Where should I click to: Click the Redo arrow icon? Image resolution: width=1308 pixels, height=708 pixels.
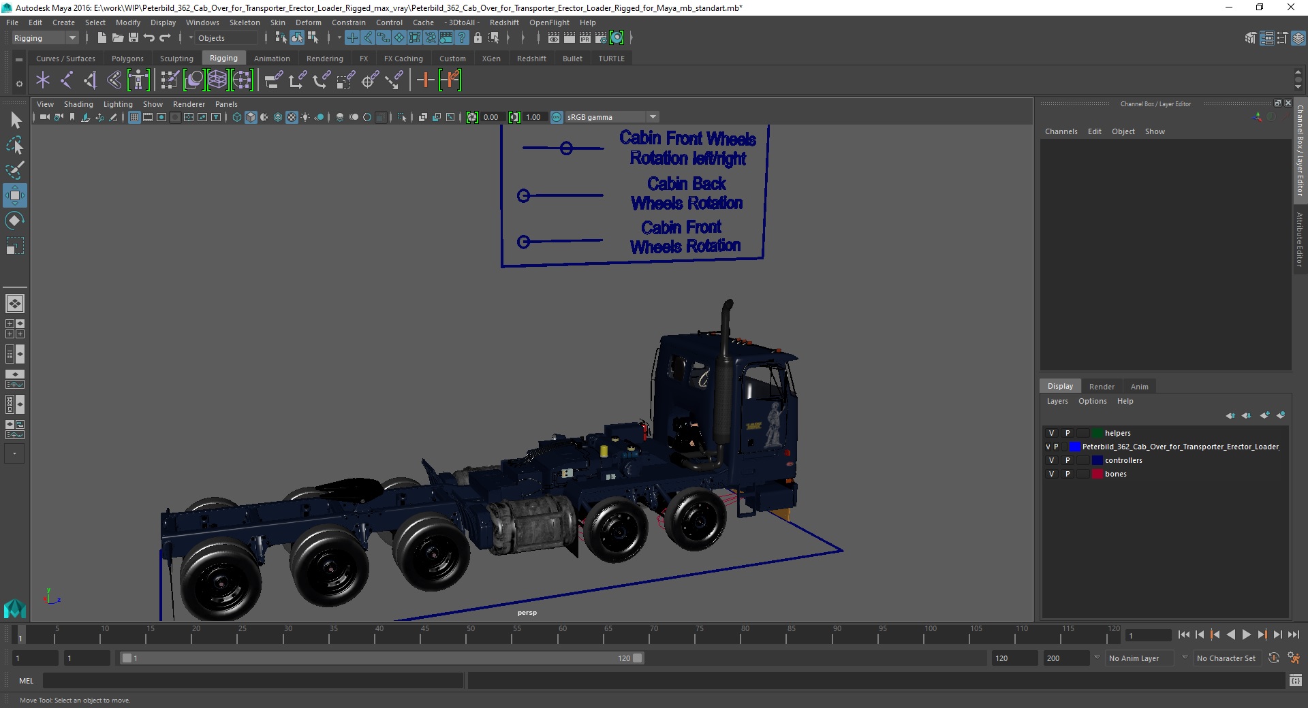pyautogui.click(x=165, y=38)
